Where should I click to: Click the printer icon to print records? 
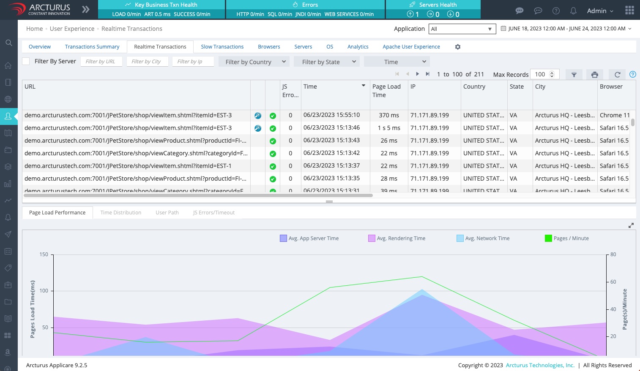(x=594, y=75)
